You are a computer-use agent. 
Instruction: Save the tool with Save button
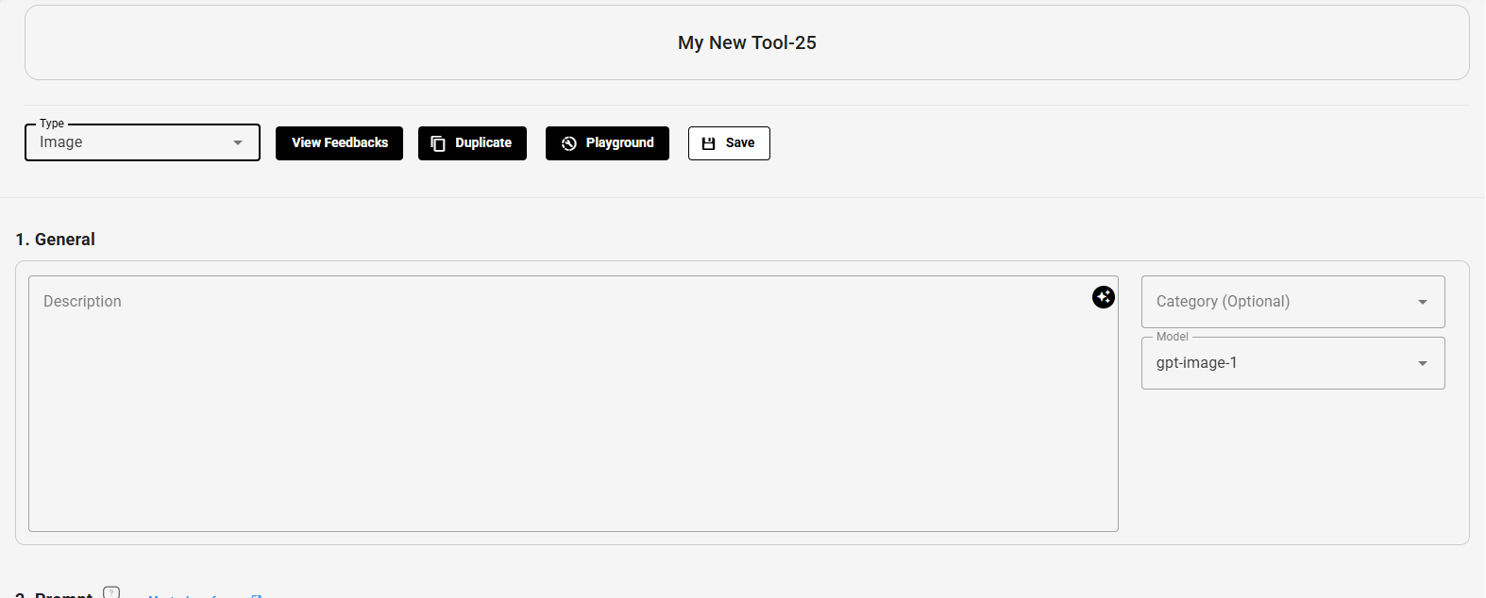pos(739,143)
